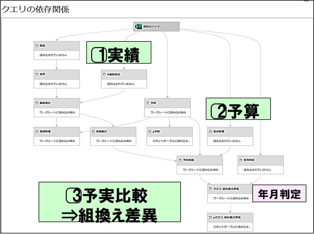Viewport: 314px width, 234px height.
Task: Select the 実績集計 query node title
Action: pyautogui.click(x=102, y=131)
